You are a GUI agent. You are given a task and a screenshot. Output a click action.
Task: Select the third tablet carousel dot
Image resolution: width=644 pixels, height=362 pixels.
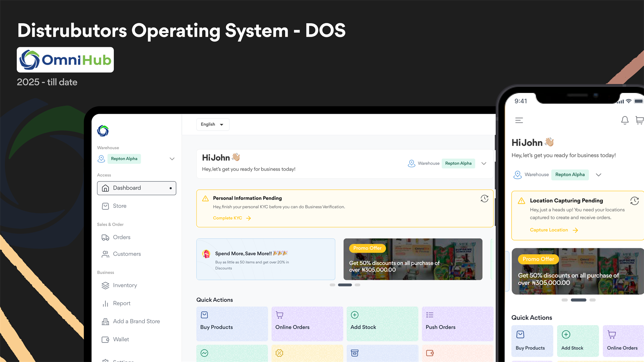pos(357,285)
